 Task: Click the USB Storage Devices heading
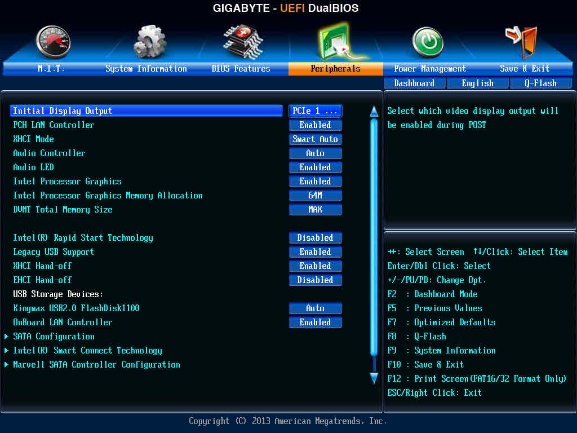coord(58,294)
